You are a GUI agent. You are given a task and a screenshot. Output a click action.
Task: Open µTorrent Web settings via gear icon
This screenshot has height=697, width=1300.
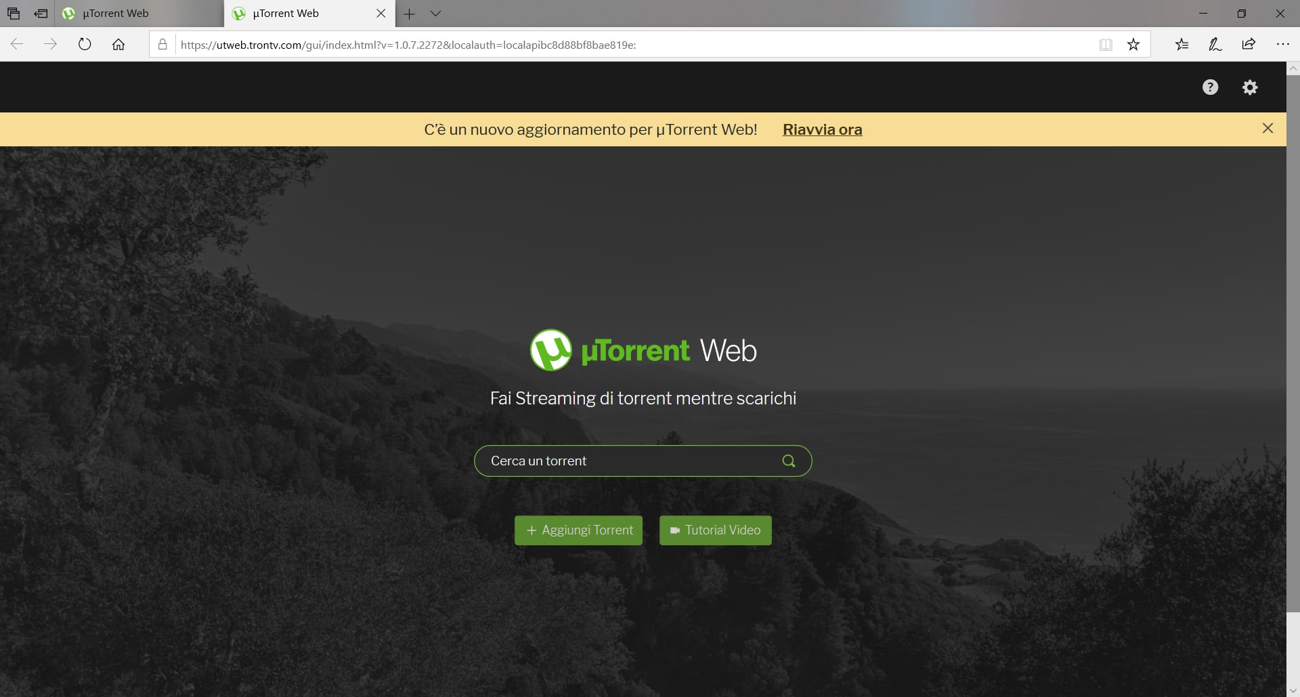point(1250,87)
